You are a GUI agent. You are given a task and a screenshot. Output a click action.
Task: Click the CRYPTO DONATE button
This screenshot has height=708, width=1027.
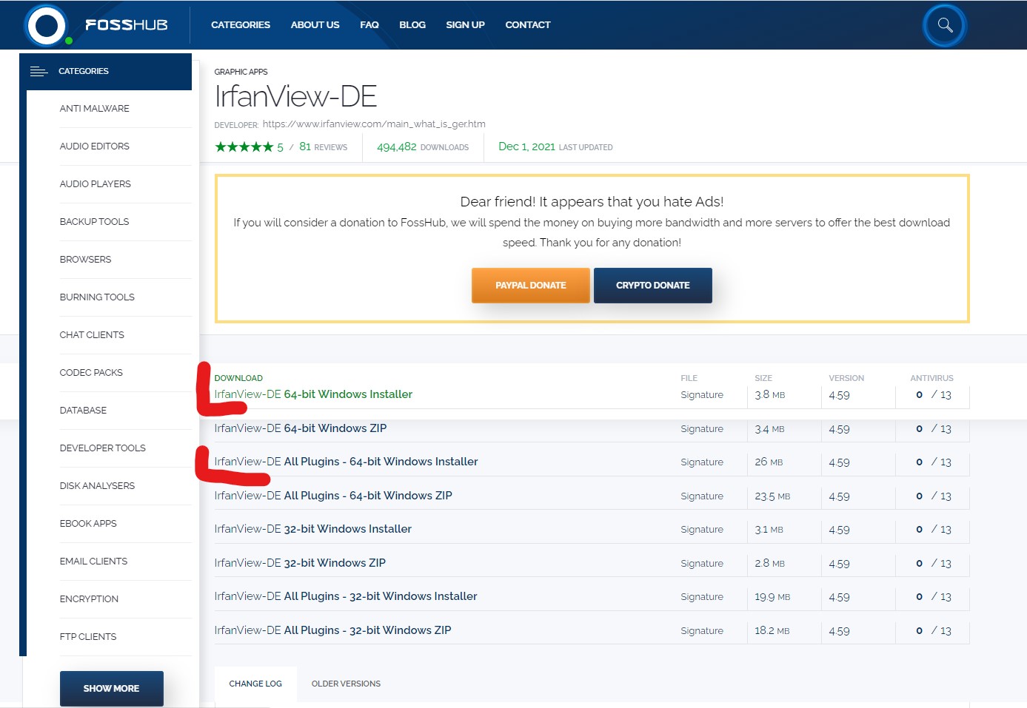tap(653, 286)
